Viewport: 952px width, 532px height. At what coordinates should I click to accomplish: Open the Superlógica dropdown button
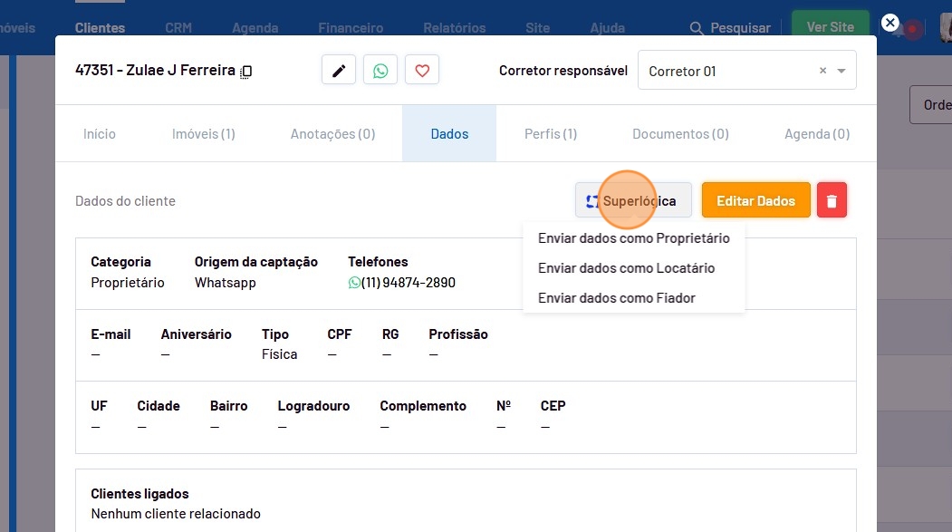click(x=633, y=200)
